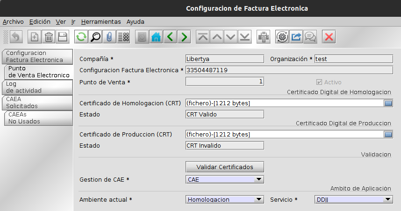Click the Punto de Venta number field

[x=225, y=82]
